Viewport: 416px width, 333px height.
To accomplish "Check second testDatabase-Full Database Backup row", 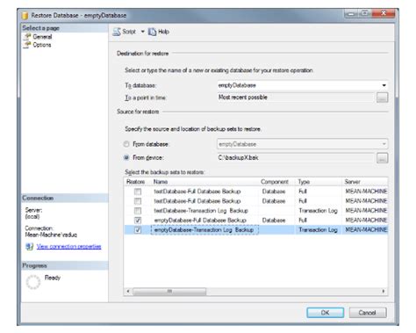I will pos(138,201).
